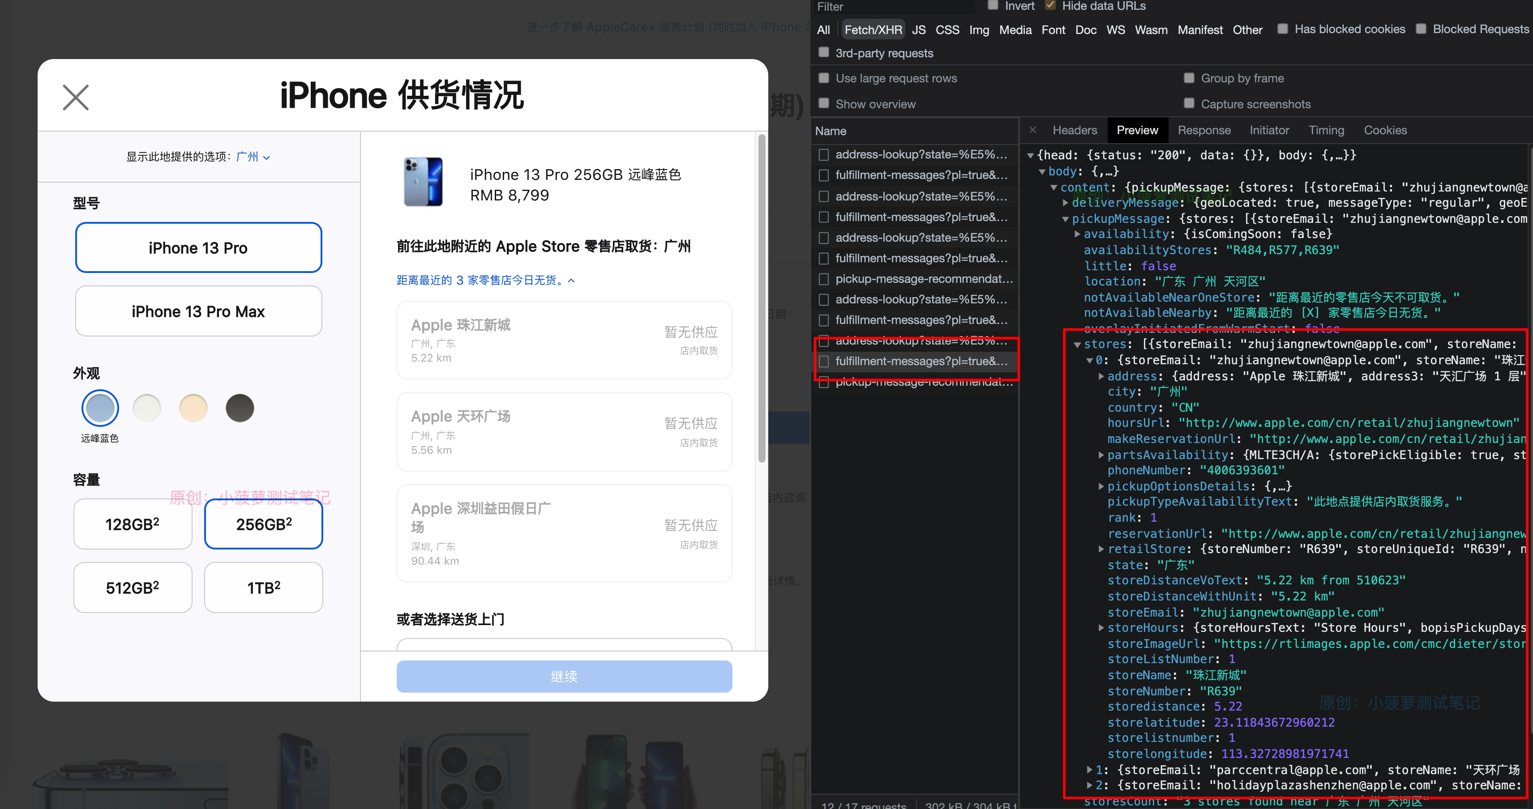Switch to the All requests filter
This screenshot has width=1533, height=809.
point(823,29)
